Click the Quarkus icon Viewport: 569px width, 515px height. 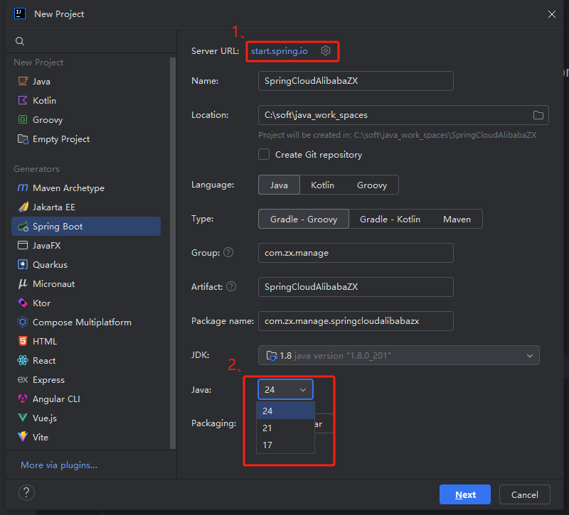click(x=23, y=264)
